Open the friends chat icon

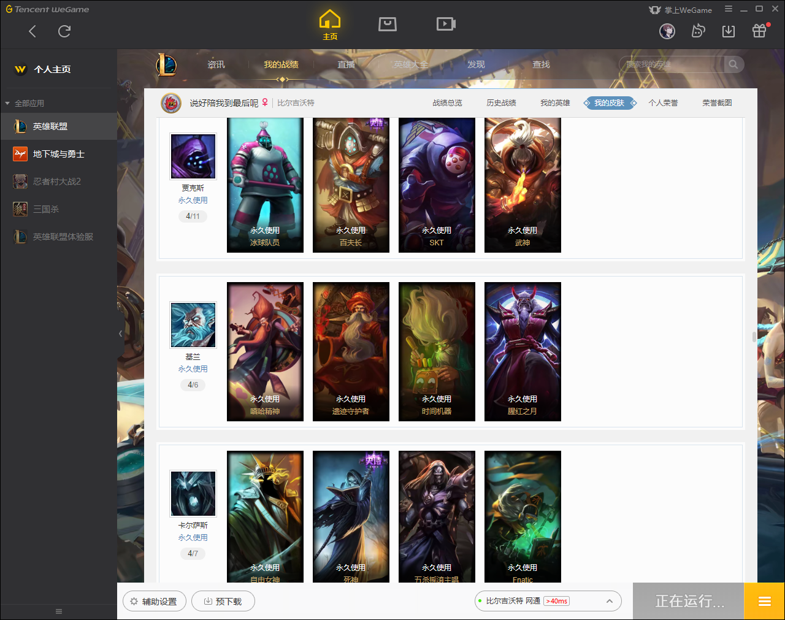(x=698, y=31)
